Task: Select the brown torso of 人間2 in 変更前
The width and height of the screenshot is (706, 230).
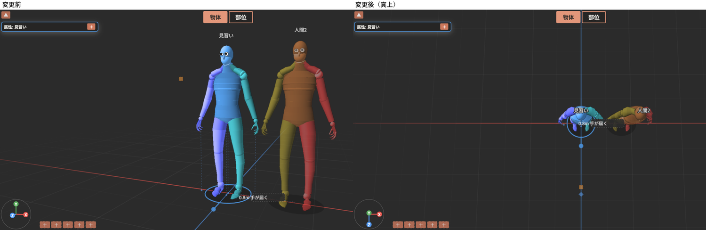Action: click(x=298, y=94)
